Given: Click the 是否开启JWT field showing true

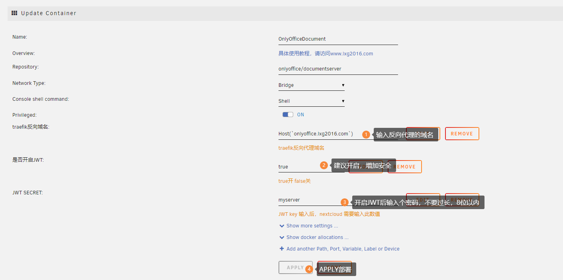Looking at the screenshot, I should (x=312, y=167).
